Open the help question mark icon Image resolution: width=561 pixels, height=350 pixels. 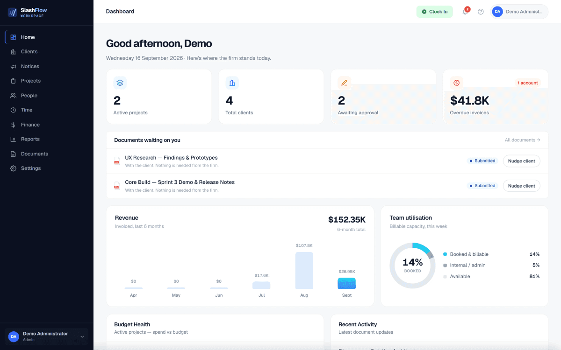click(x=481, y=12)
